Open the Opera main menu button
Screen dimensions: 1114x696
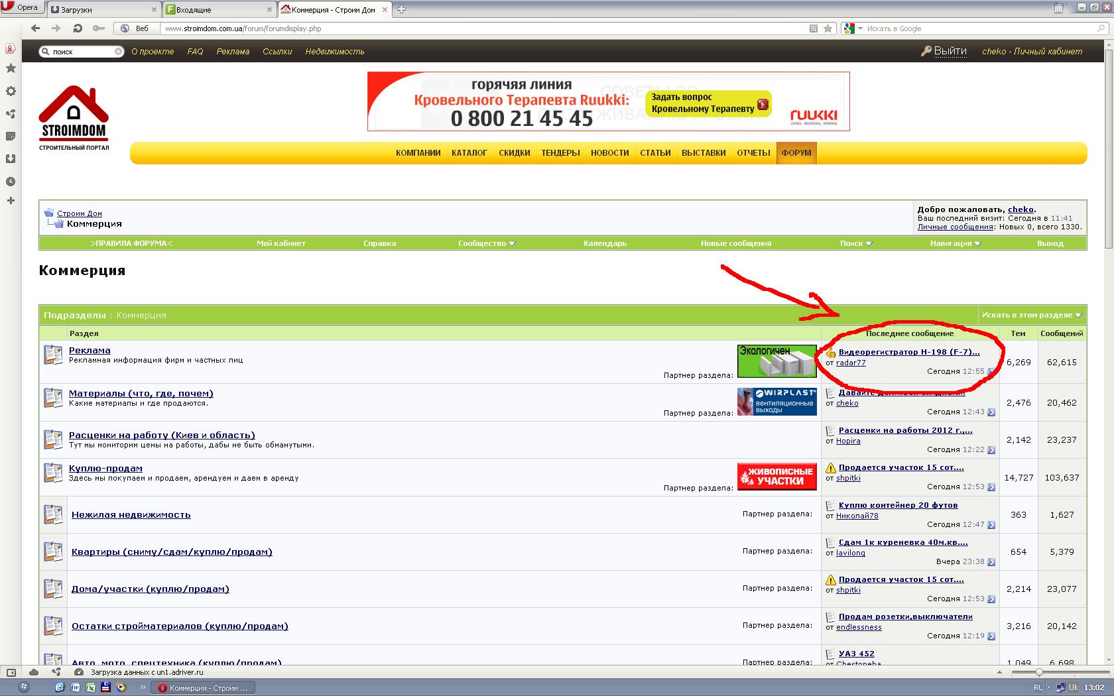click(23, 7)
